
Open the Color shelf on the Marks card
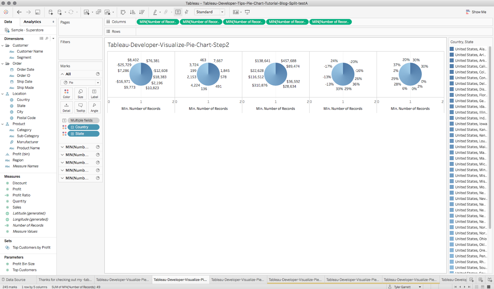(66, 93)
